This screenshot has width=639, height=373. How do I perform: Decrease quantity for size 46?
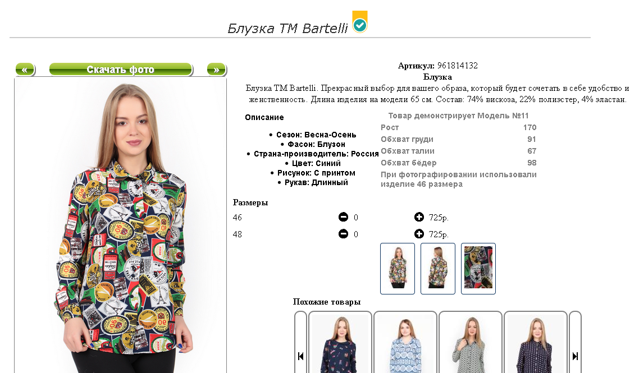click(343, 217)
